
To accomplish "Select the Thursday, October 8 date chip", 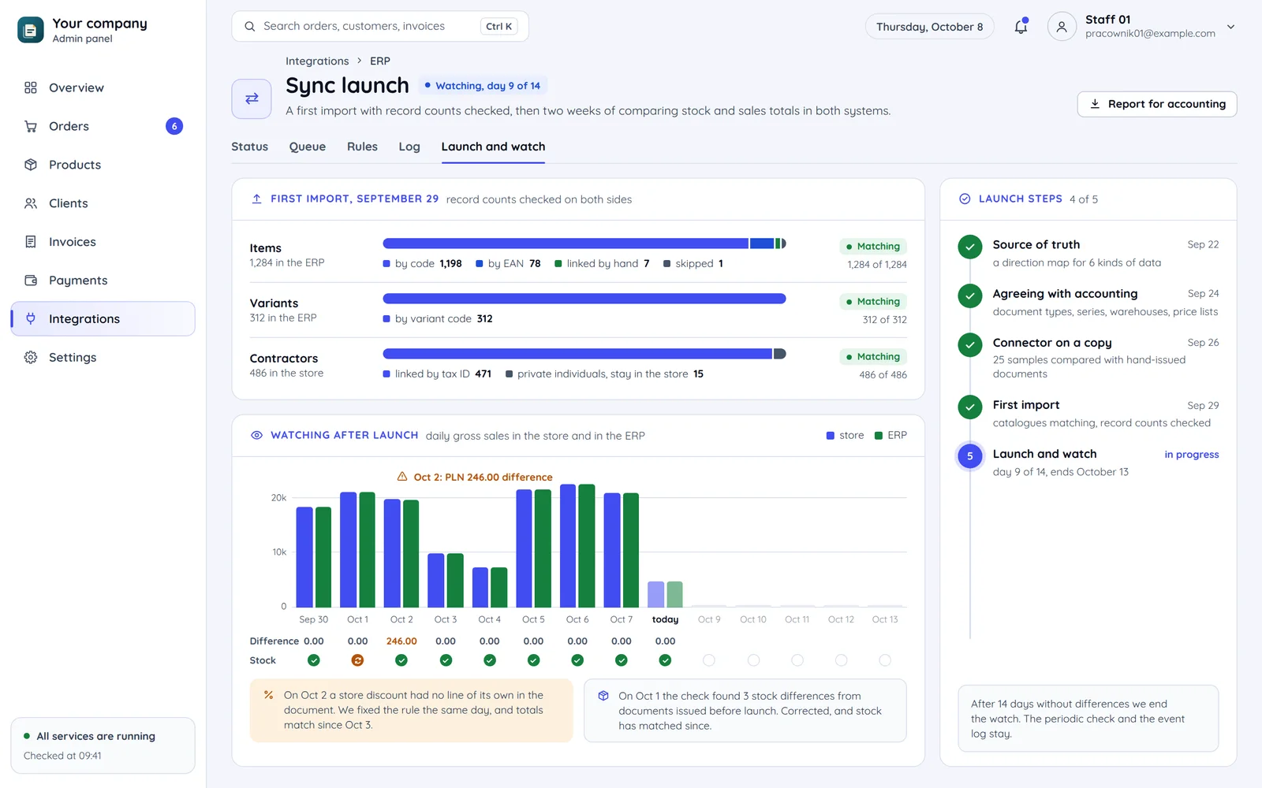I will coord(929,27).
